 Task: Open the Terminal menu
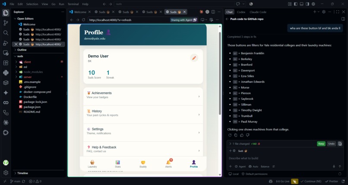[73, 4]
